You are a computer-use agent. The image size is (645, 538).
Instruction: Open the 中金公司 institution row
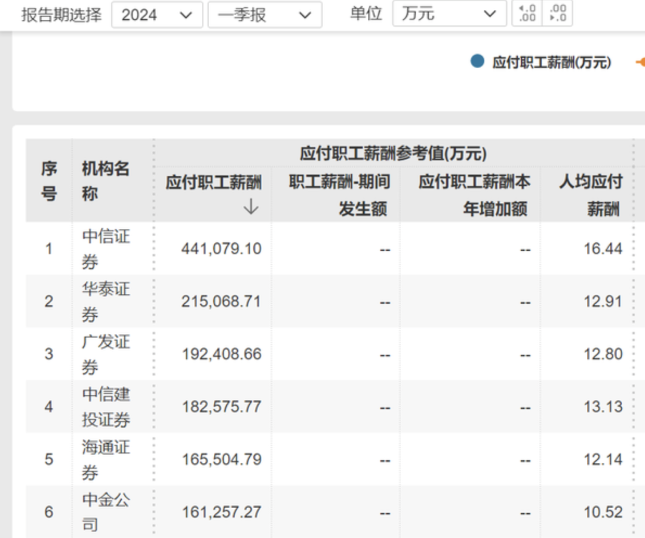[106, 512]
